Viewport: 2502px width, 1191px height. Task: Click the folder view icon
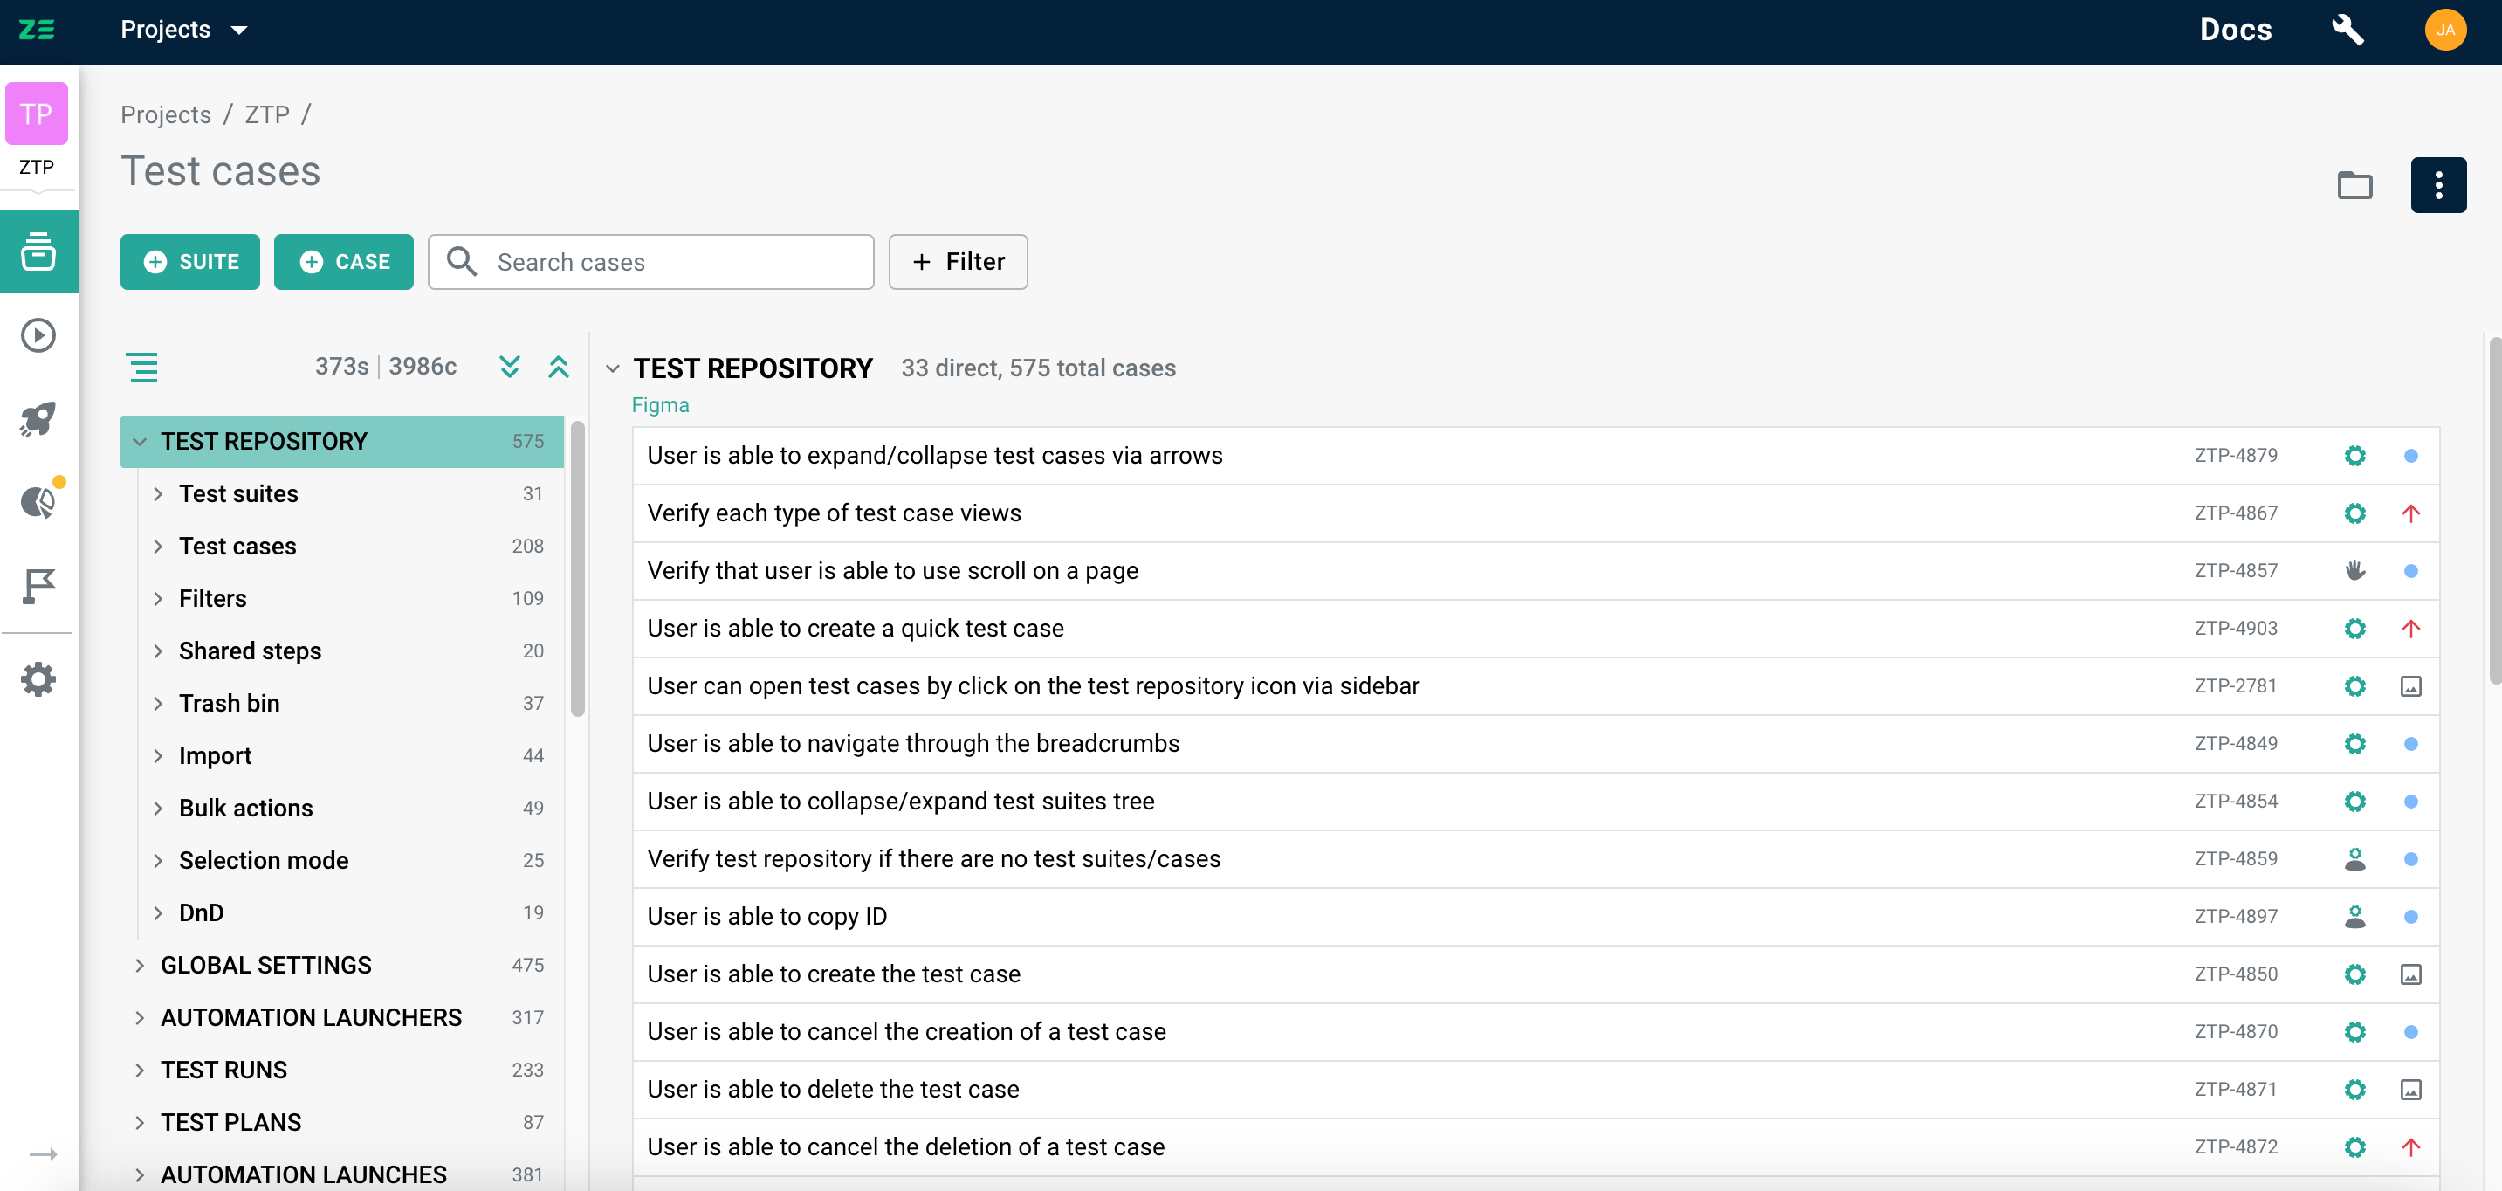click(2354, 184)
